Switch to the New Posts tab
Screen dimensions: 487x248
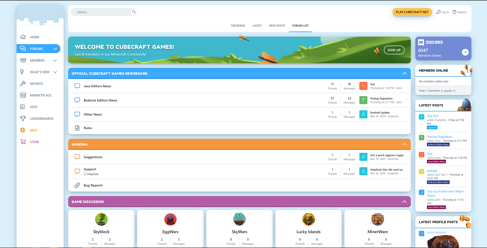[277, 26]
